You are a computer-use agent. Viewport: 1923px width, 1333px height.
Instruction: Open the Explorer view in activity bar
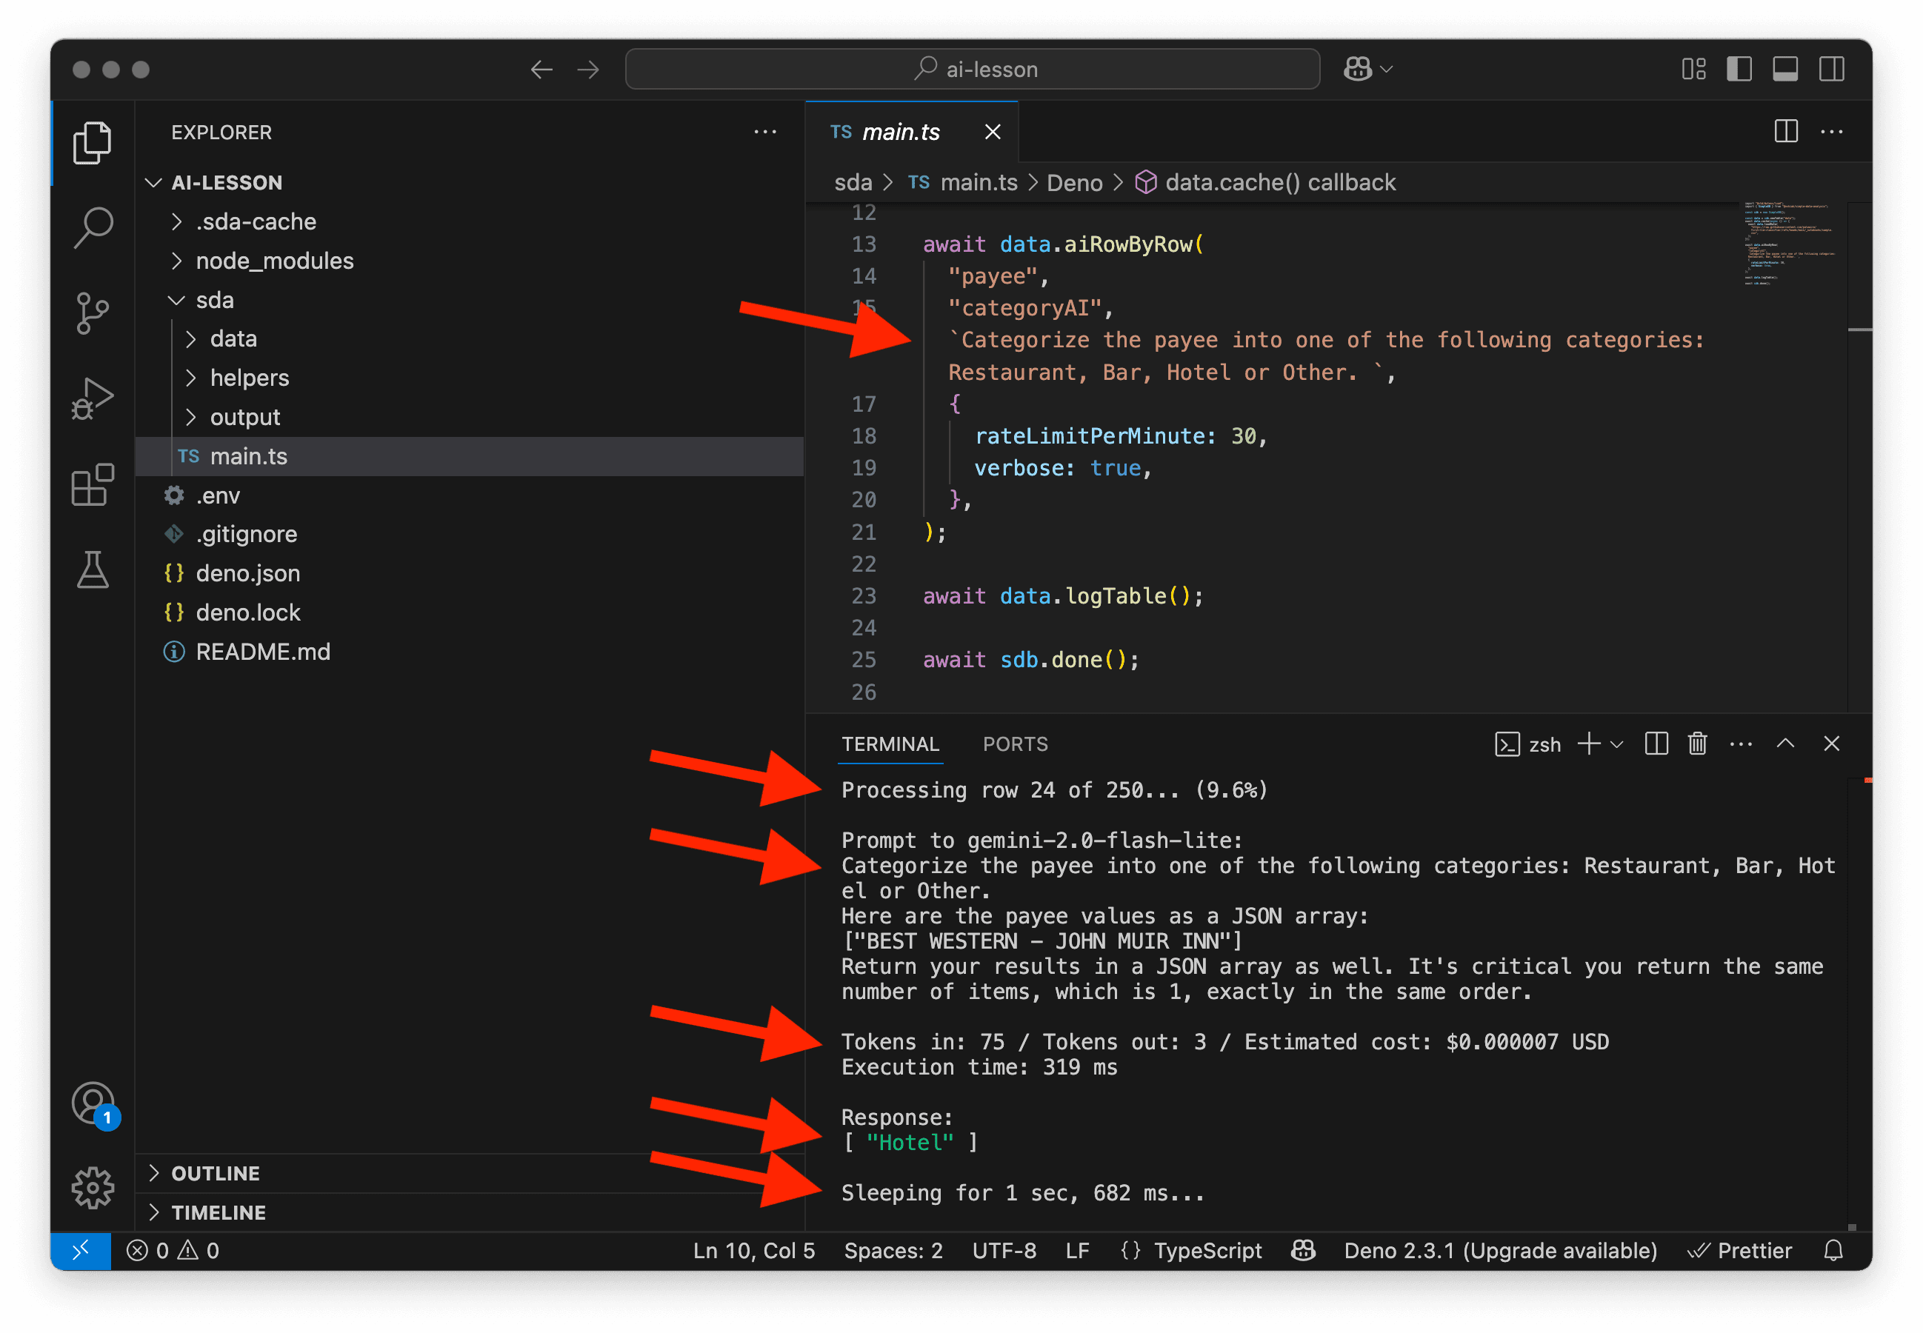(x=92, y=143)
